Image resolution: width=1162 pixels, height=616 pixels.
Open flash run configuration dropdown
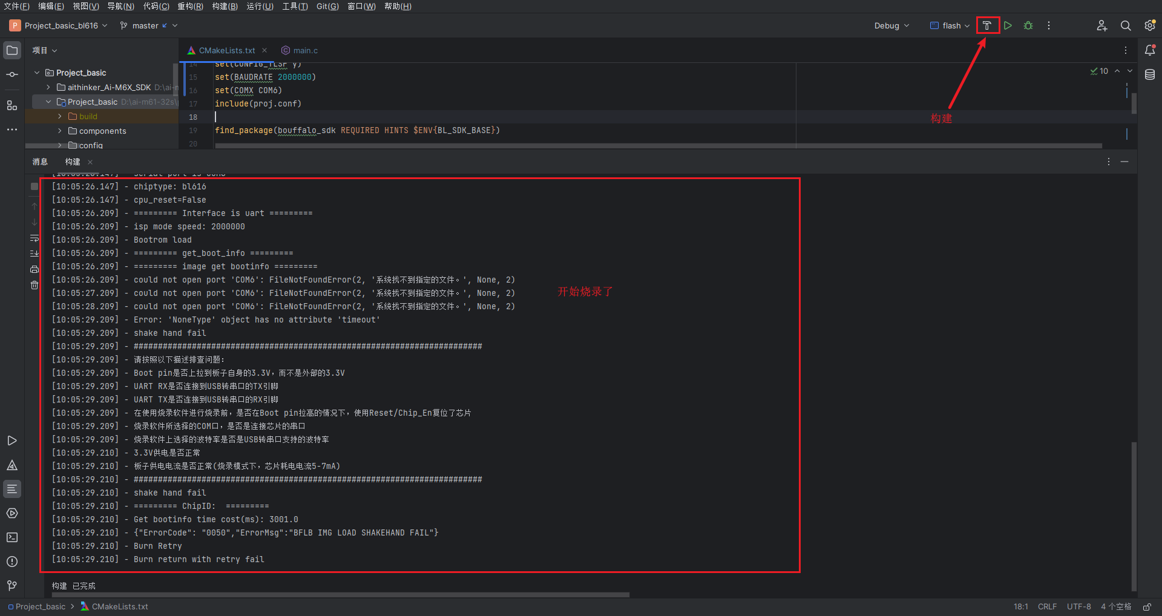(950, 25)
